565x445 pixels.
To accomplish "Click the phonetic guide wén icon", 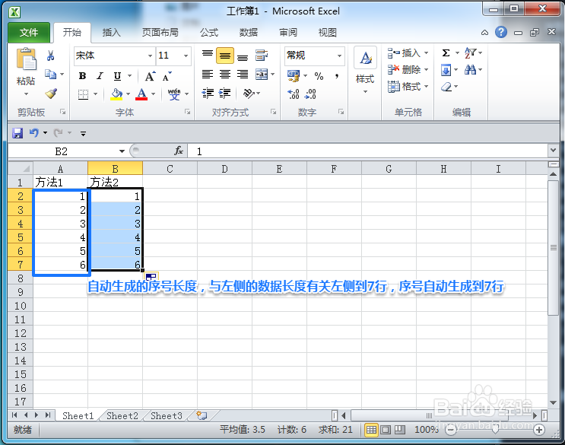I will tap(174, 94).
